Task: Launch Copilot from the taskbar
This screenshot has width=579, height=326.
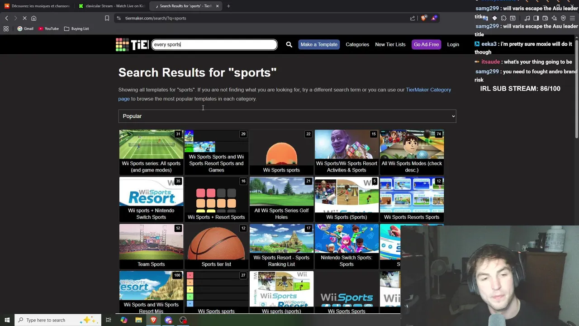Action: coord(124,320)
